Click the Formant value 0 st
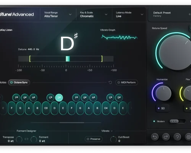Viewport: 191px width, 153px height. click(x=42, y=141)
